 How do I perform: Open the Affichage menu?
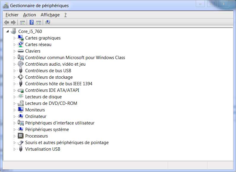(x=50, y=15)
